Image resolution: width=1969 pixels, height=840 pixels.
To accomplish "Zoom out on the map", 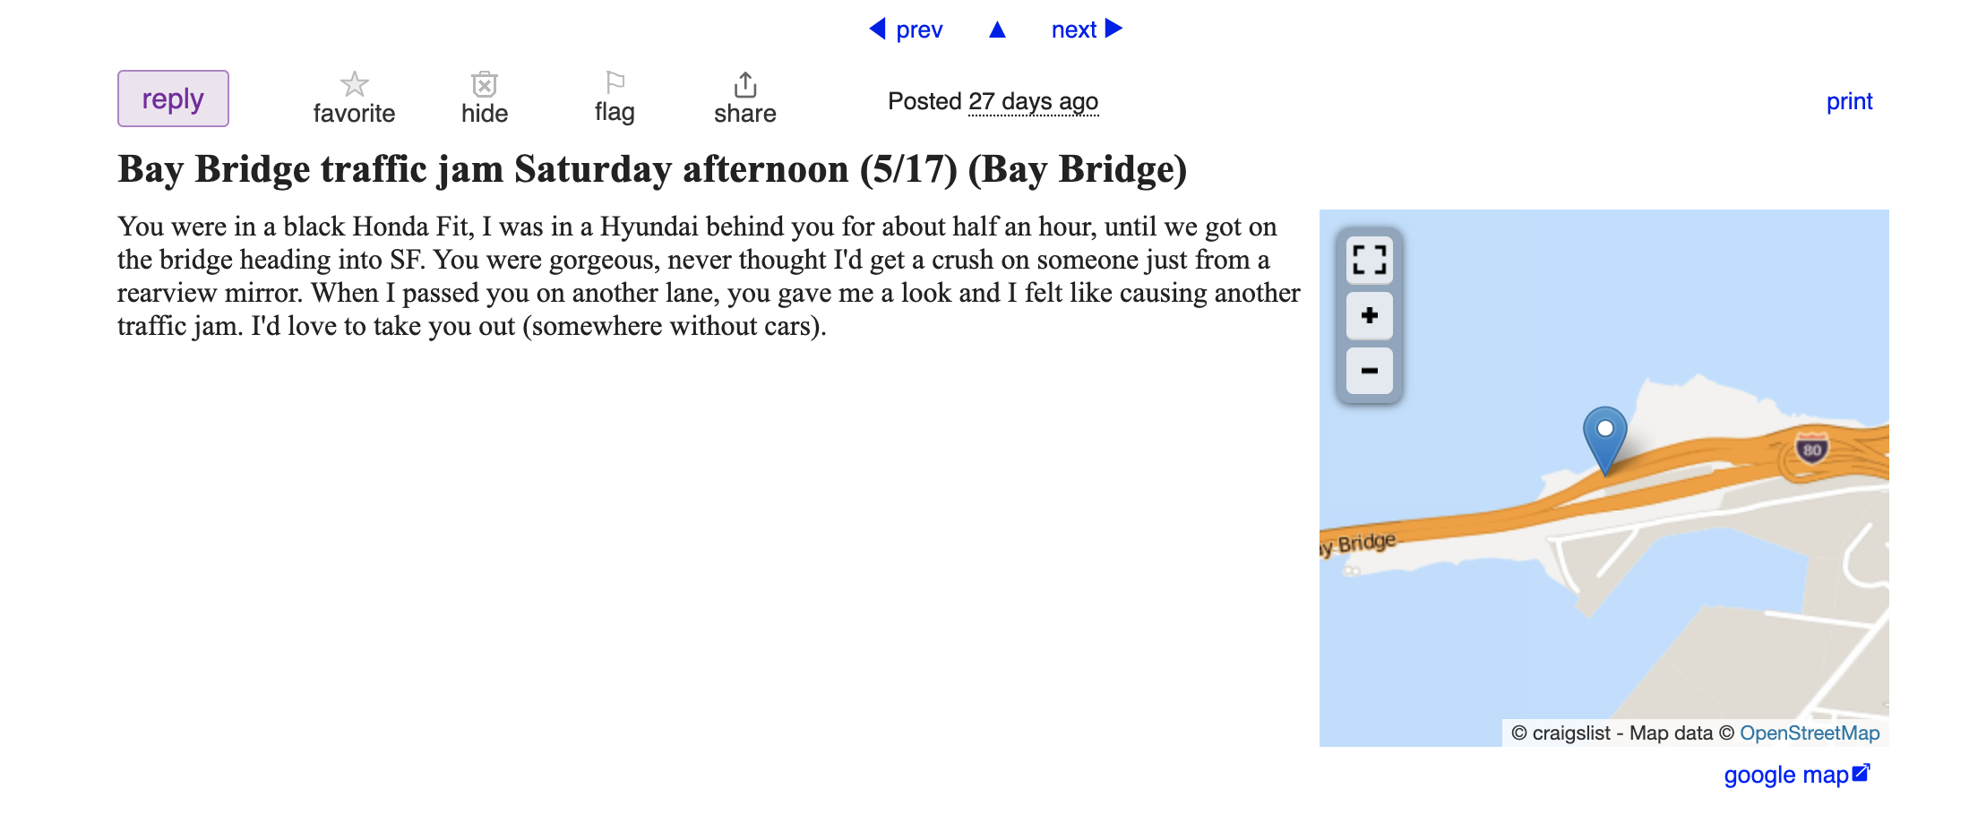I will pyautogui.click(x=1370, y=371).
